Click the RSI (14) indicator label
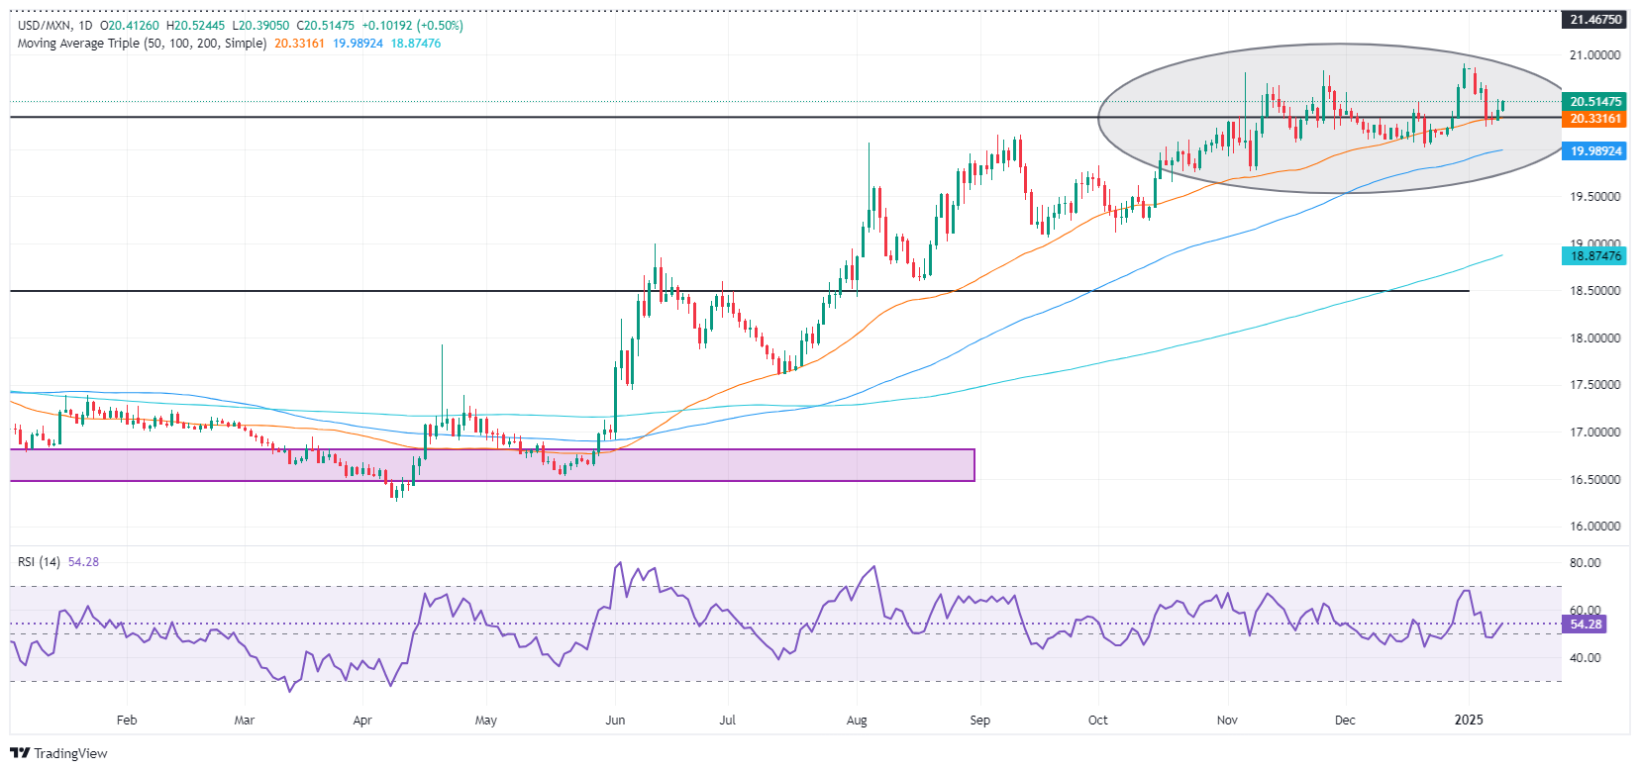Screen dimensions: 1640x771 pos(39,562)
